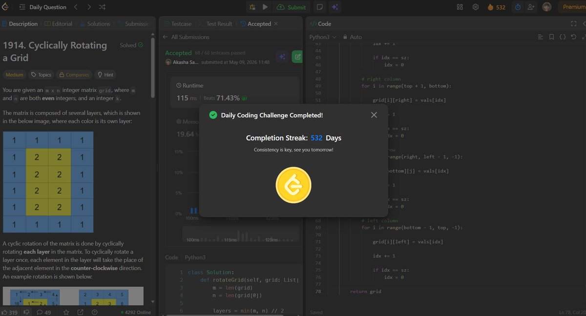The height and width of the screenshot is (316, 586).
Task: Reset code with the undo arrow icon
Action: (x=574, y=37)
